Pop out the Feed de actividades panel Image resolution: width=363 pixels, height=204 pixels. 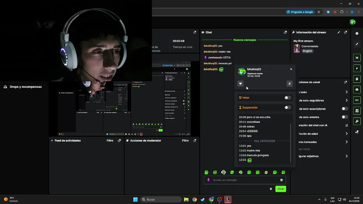click(119, 141)
